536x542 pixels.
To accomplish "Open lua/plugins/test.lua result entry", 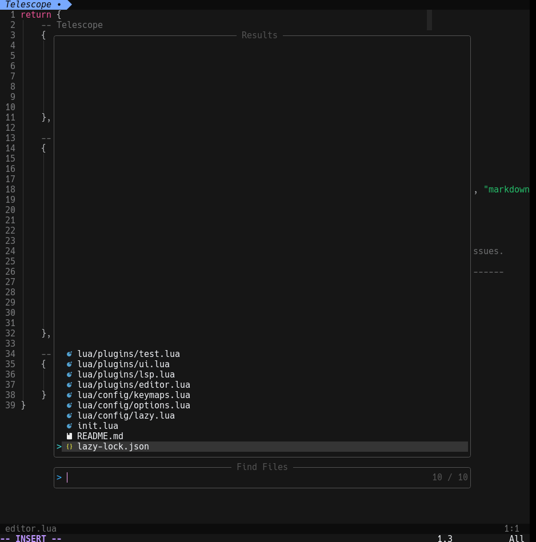I will 129,354.
